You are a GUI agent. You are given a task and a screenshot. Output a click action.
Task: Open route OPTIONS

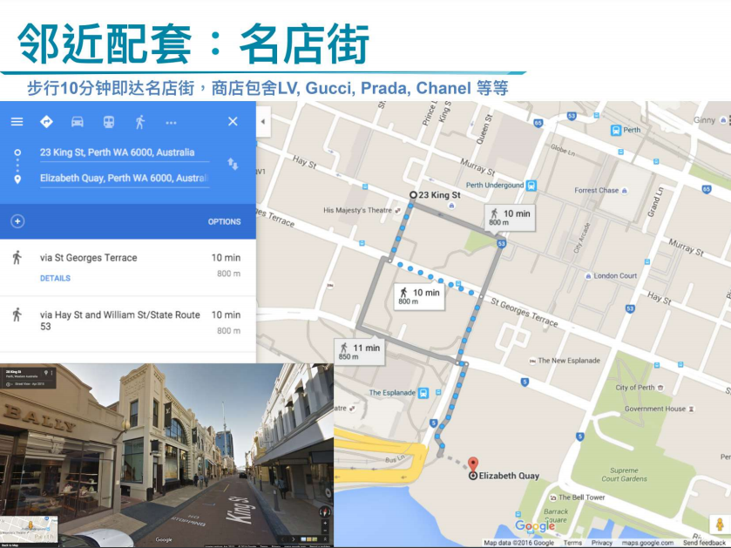click(224, 222)
